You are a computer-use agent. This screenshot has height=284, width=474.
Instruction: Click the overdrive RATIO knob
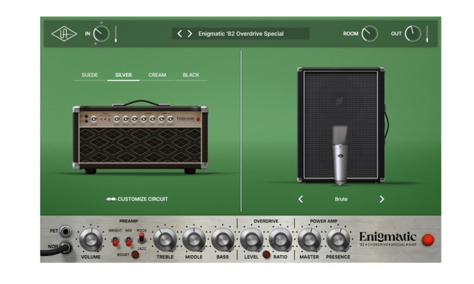[280, 240]
